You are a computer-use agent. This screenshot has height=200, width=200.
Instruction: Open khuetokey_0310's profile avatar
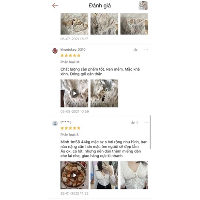point(55,50)
